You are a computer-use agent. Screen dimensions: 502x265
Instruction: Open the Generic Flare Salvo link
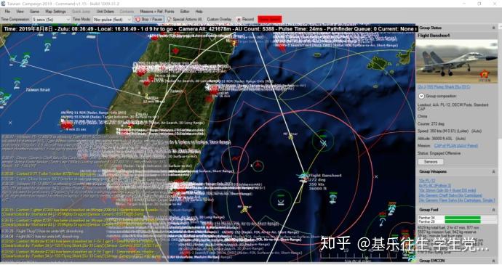457,200
